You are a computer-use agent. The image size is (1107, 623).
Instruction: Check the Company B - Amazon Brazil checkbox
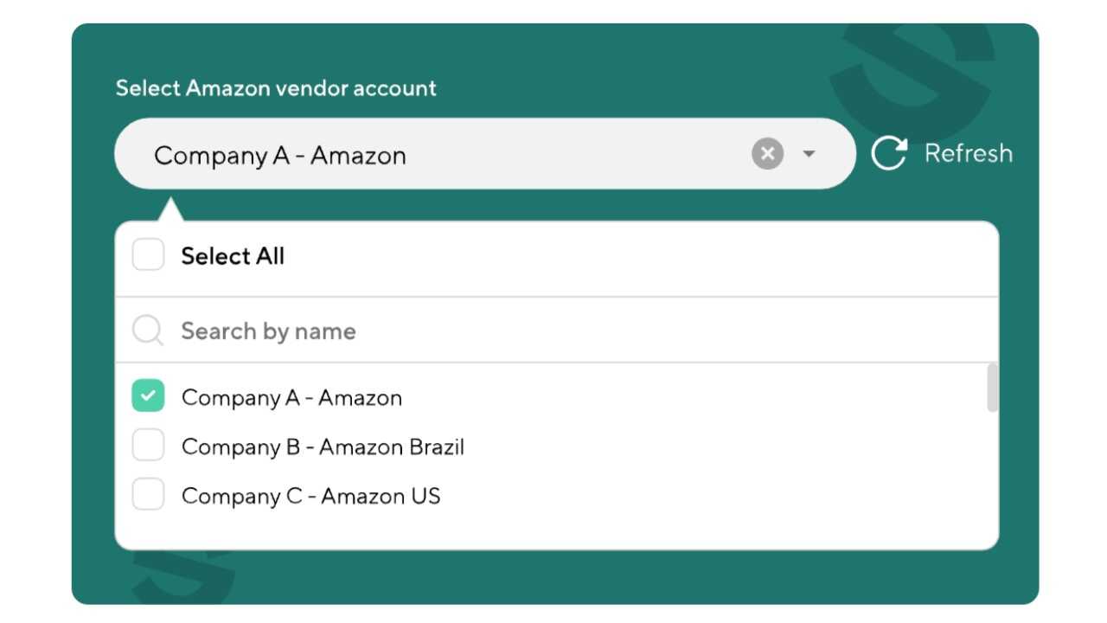click(x=148, y=446)
